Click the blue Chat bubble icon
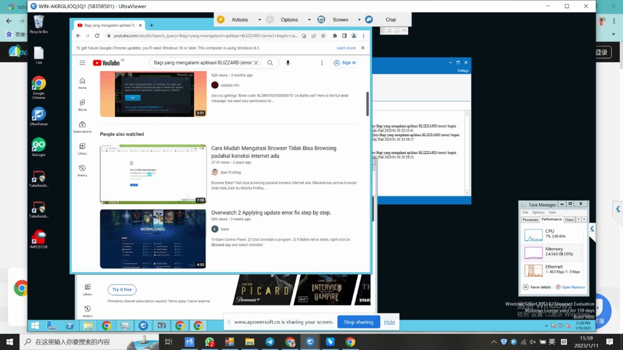The width and height of the screenshot is (623, 350). click(369, 19)
